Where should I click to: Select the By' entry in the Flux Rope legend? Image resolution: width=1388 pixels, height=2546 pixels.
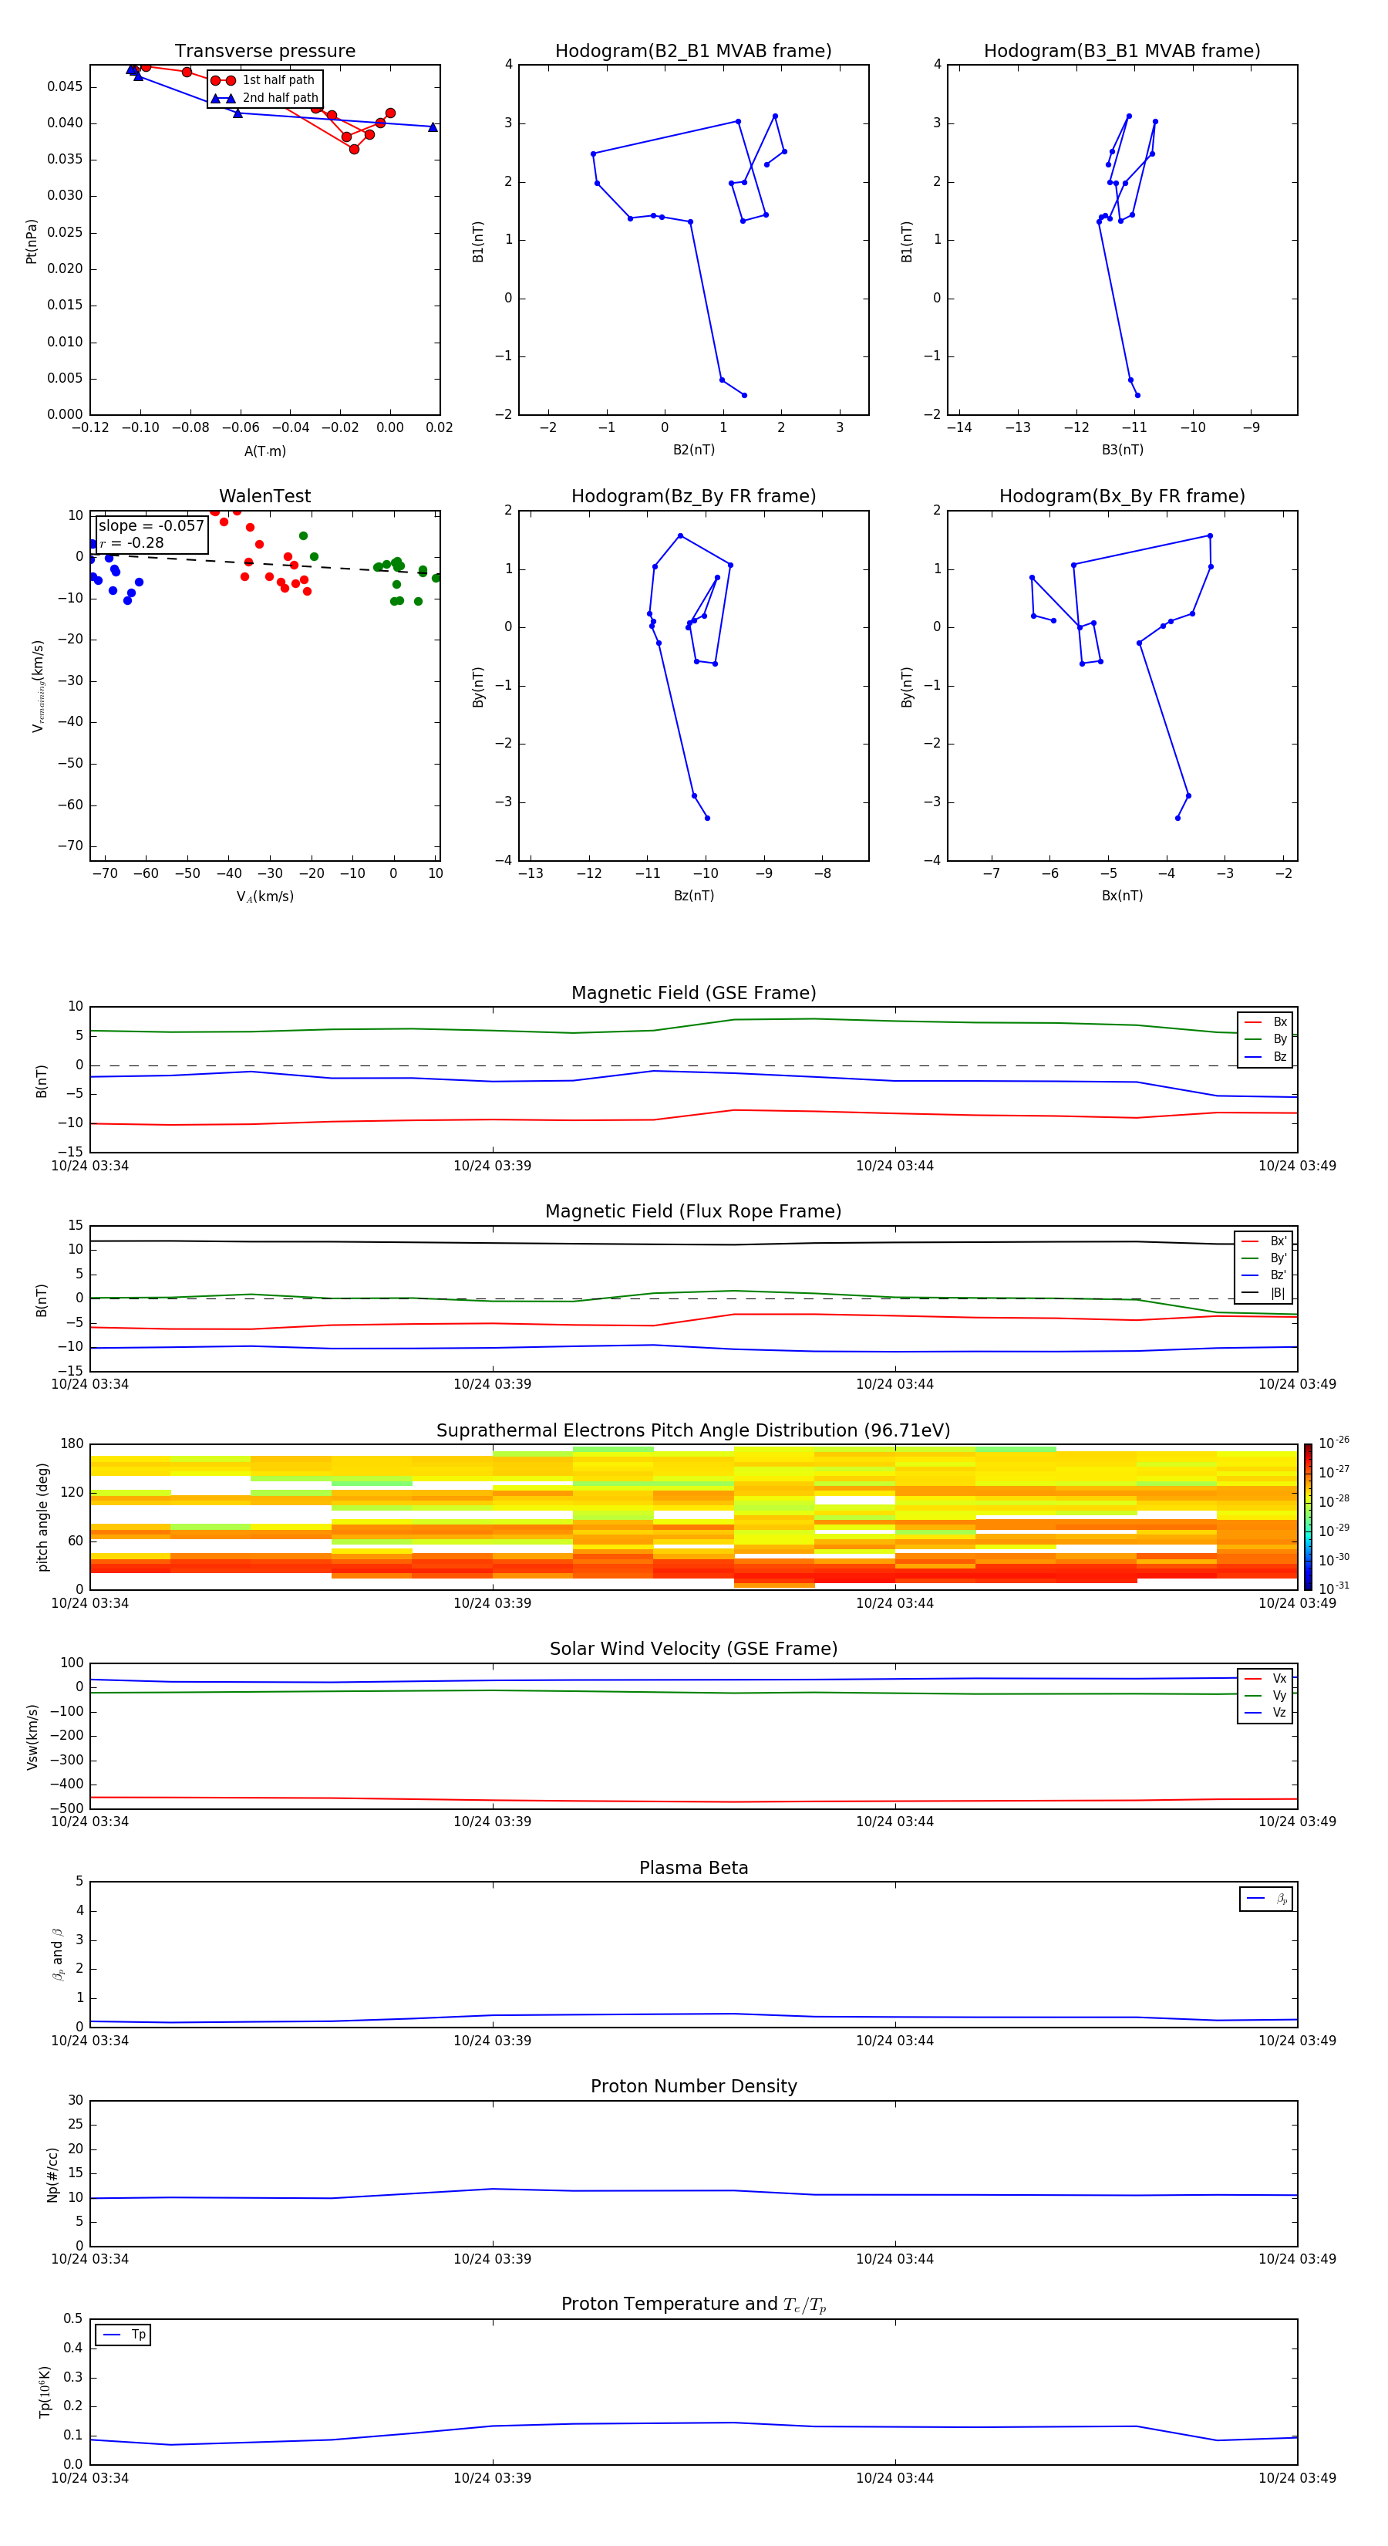[1265, 1258]
